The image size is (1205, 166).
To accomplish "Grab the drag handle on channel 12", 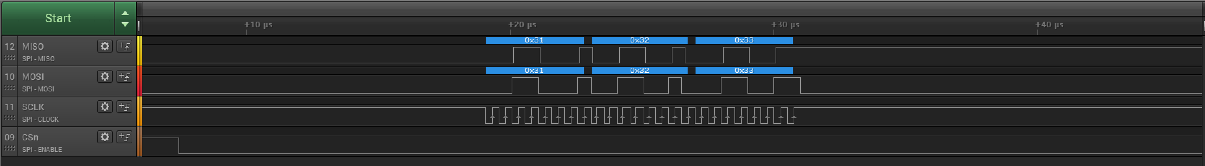I will click(x=9, y=58).
